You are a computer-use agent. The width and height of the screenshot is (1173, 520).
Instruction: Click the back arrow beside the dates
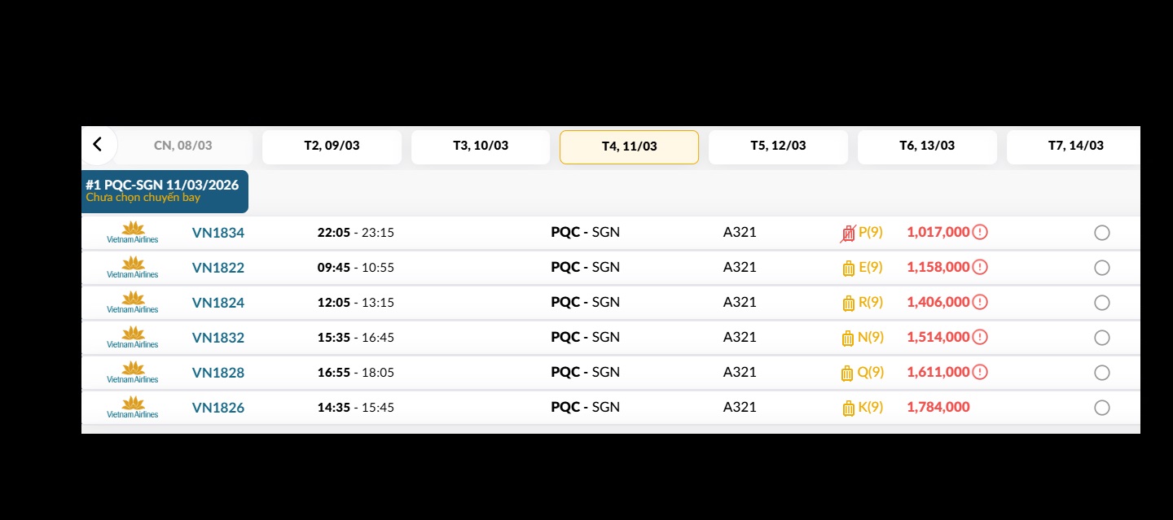coord(98,145)
